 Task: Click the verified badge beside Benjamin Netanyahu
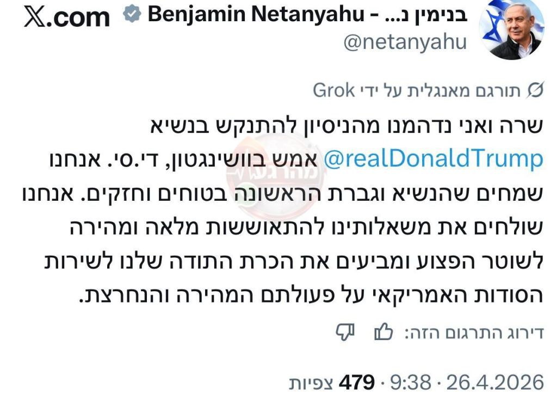coord(131,15)
